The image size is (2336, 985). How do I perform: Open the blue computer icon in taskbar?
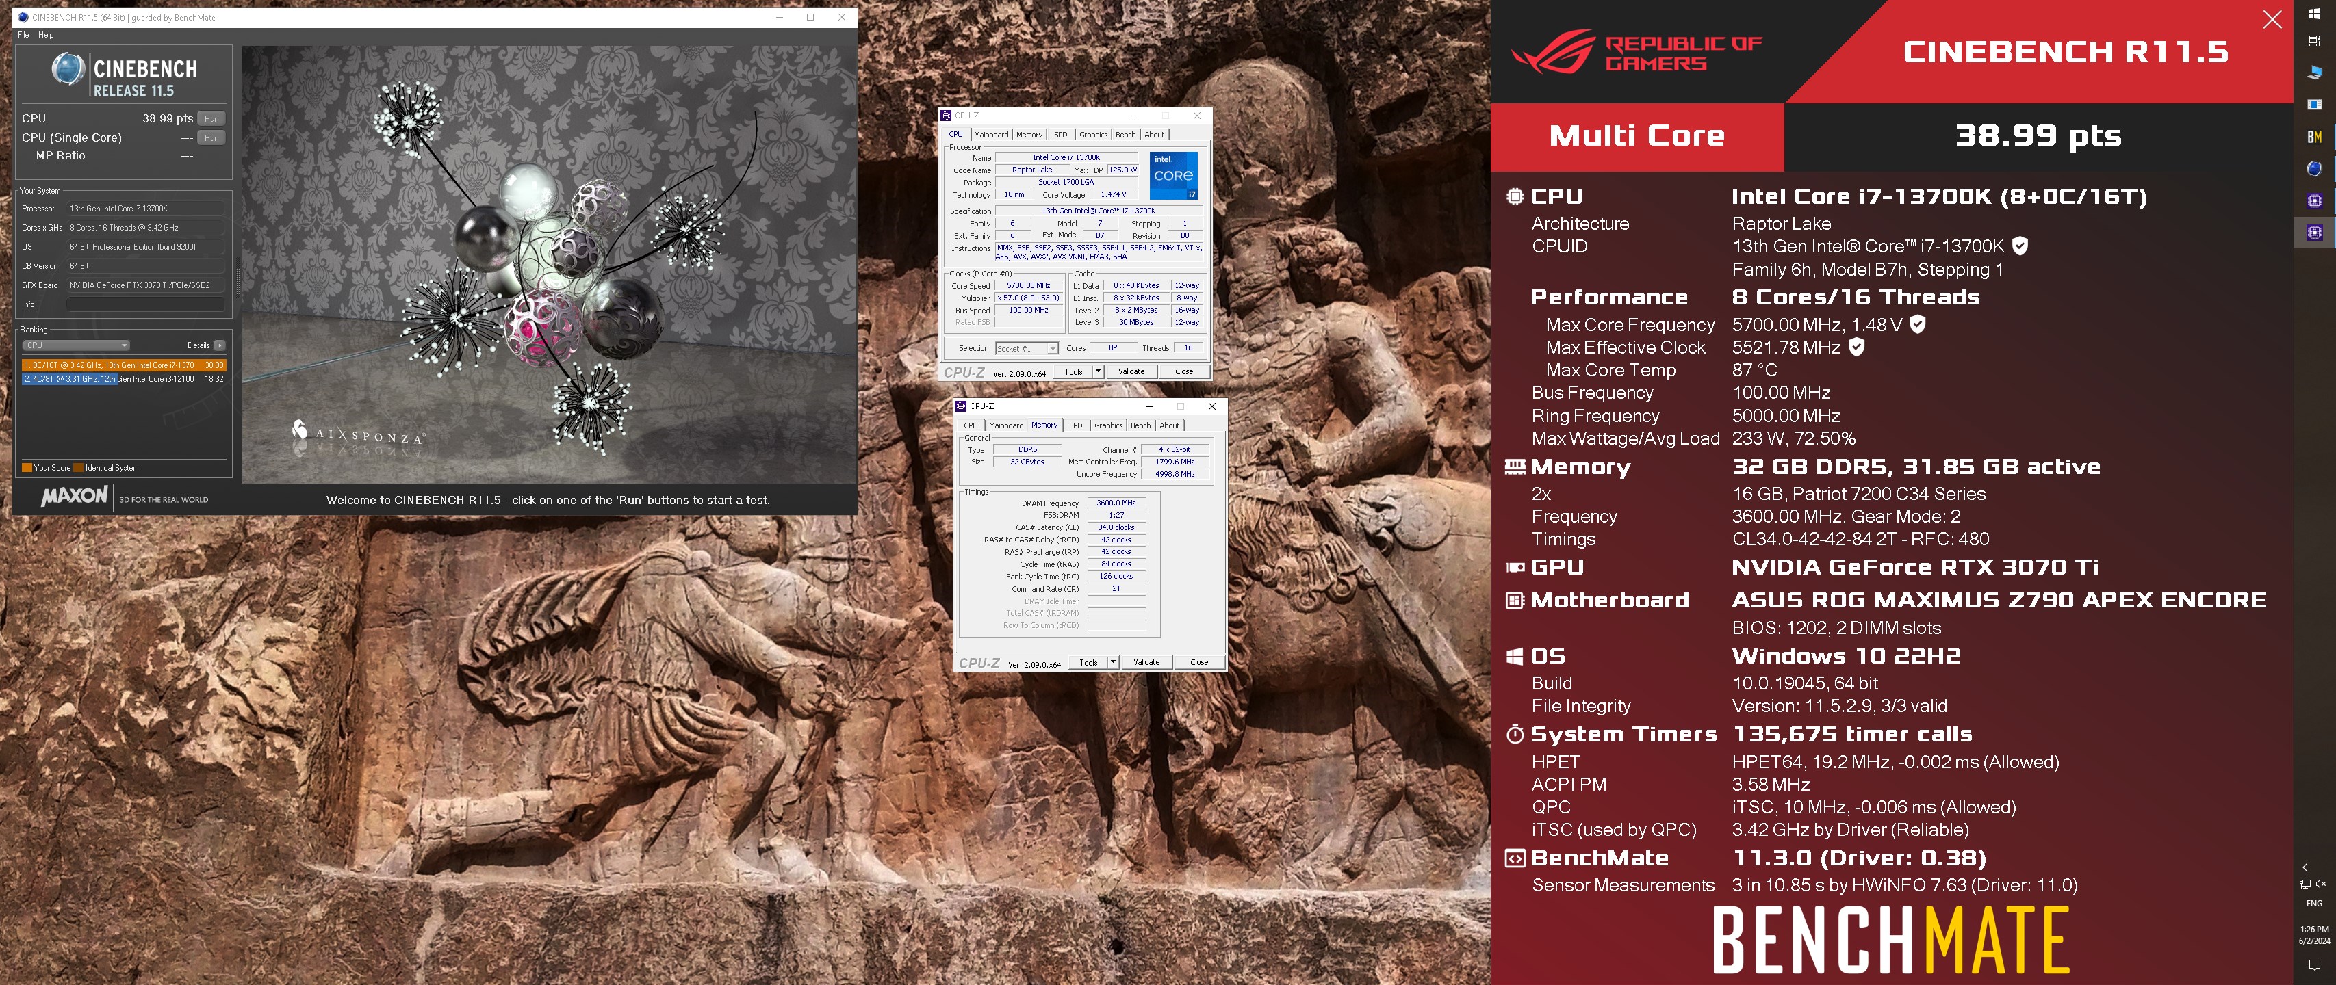(2314, 73)
